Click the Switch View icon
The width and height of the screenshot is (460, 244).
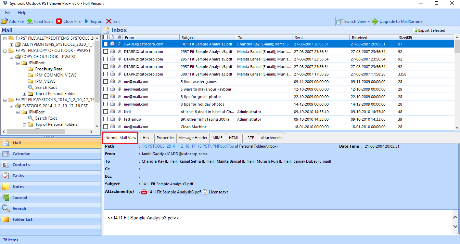[340, 22]
